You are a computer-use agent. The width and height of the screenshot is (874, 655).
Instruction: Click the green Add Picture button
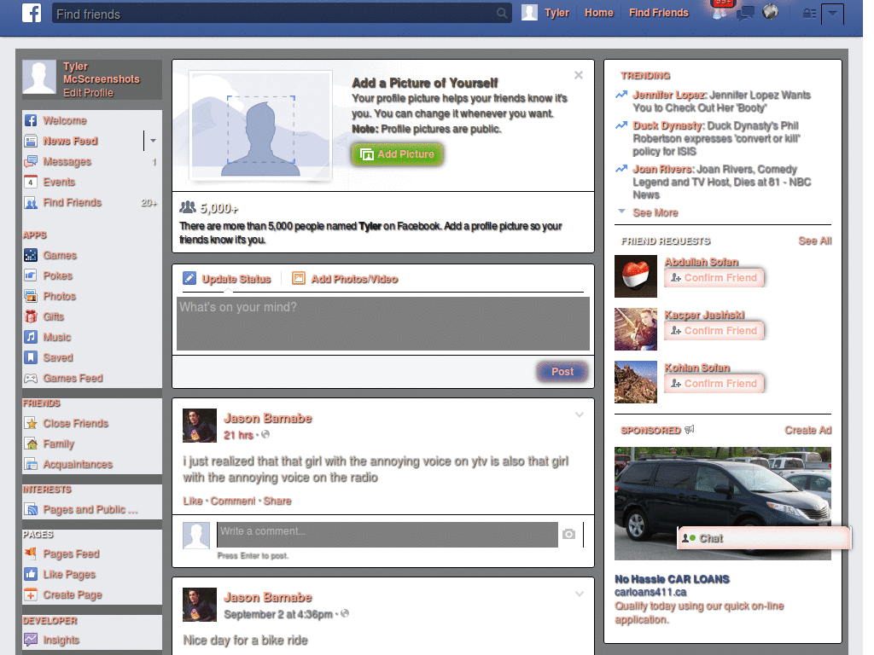click(x=398, y=154)
